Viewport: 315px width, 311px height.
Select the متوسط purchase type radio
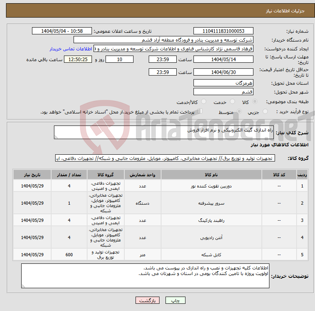[x=239, y=111]
